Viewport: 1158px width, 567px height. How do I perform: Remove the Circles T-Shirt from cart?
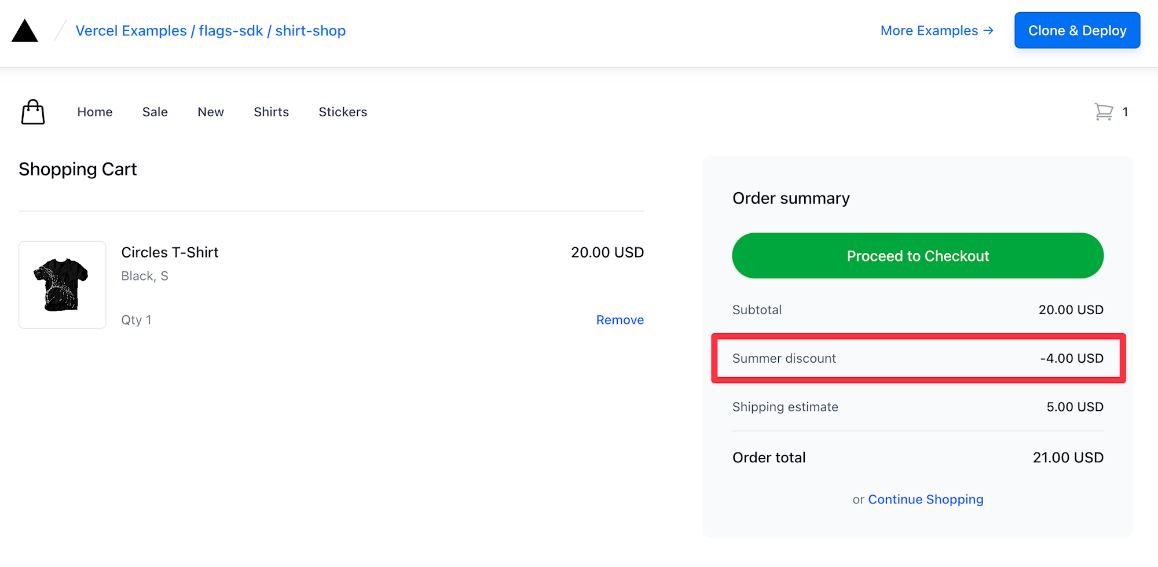(x=620, y=320)
